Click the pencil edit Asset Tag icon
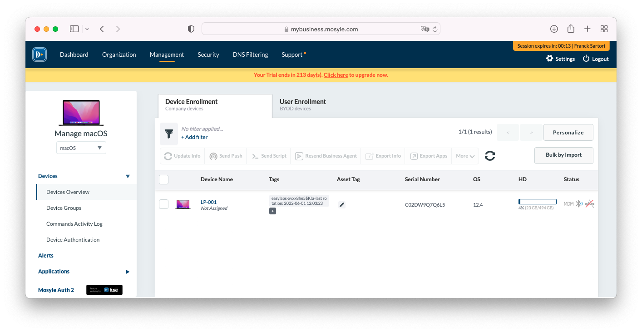The image size is (642, 332). pos(342,205)
